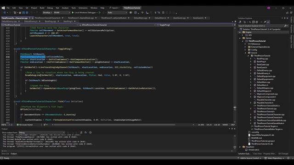Collapse the Tick function outline
Screen dimensions: 294x165
pos(14,101)
